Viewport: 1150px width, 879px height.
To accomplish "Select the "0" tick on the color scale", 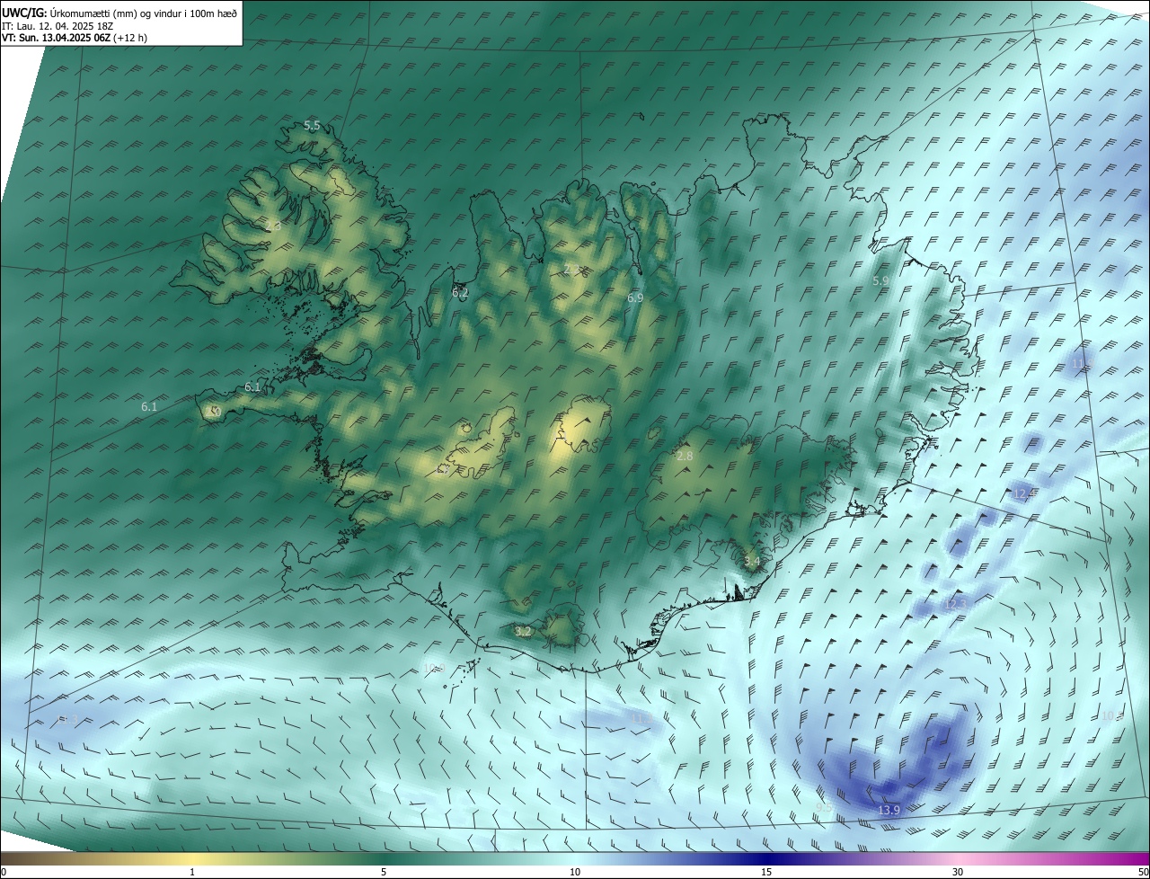I will pyautogui.click(x=4, y=872).
